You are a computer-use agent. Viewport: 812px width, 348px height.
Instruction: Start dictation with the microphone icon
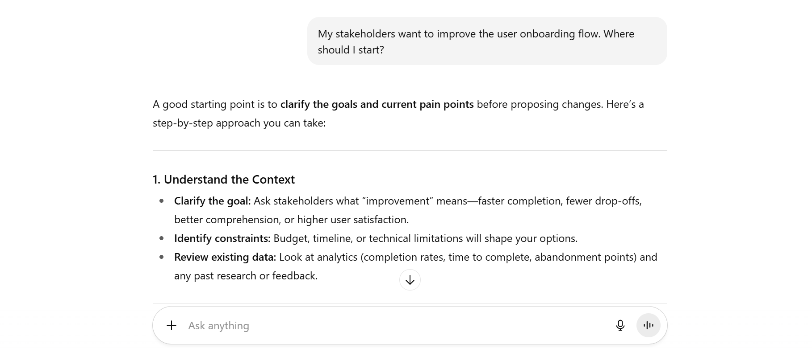620,325
